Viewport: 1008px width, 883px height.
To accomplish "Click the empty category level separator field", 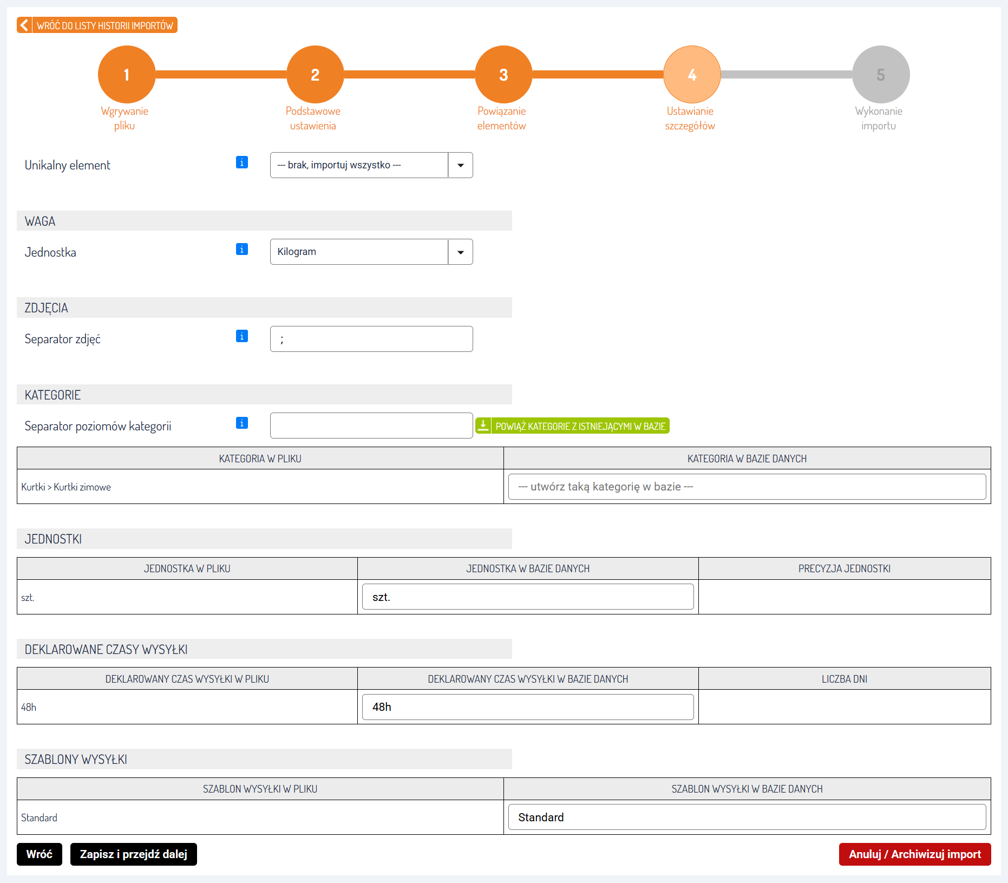I will pyautogui.click(x=371, y=426).
